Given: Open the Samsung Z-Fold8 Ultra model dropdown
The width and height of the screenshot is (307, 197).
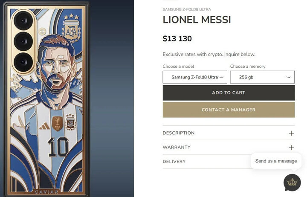Looking at the screenshot, I should (195, 77).
